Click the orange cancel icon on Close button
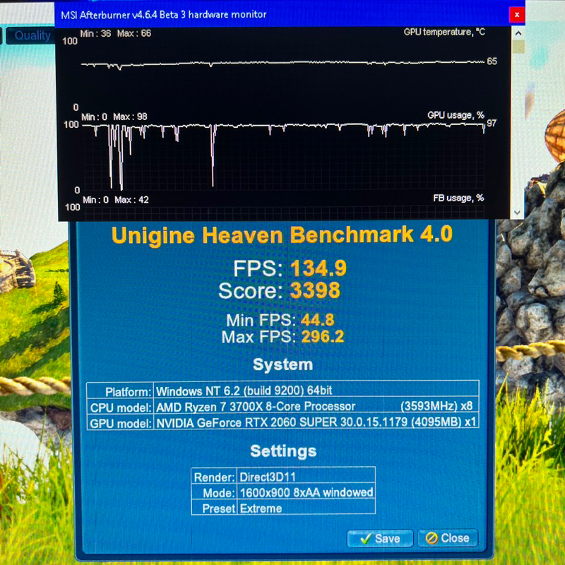Screen dimensions: 565x565 click(431, 538)
